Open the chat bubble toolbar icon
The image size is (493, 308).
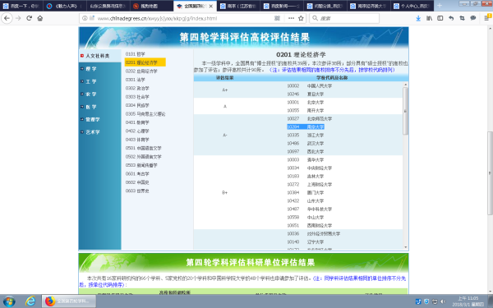pos(473,18)
